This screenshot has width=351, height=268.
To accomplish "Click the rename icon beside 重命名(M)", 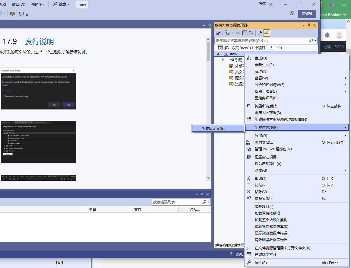I will click(x=249, y=198).
